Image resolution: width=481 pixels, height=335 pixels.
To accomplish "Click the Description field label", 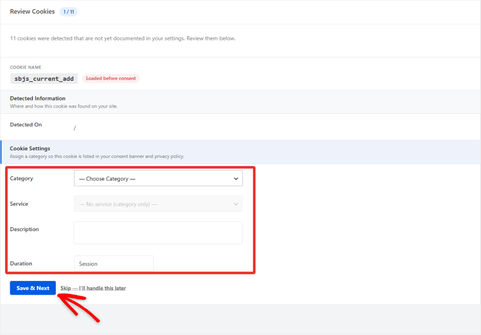I will point(24,229).
